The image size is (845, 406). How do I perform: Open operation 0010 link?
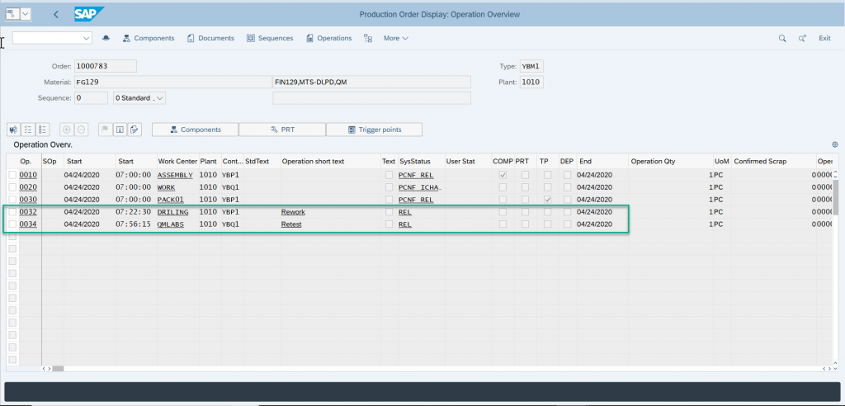[28, 175]
